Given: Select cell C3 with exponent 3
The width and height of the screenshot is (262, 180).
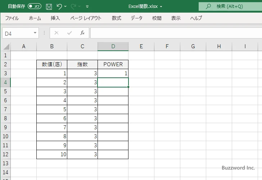Looking at the screenshot, I should coord(82,73).
